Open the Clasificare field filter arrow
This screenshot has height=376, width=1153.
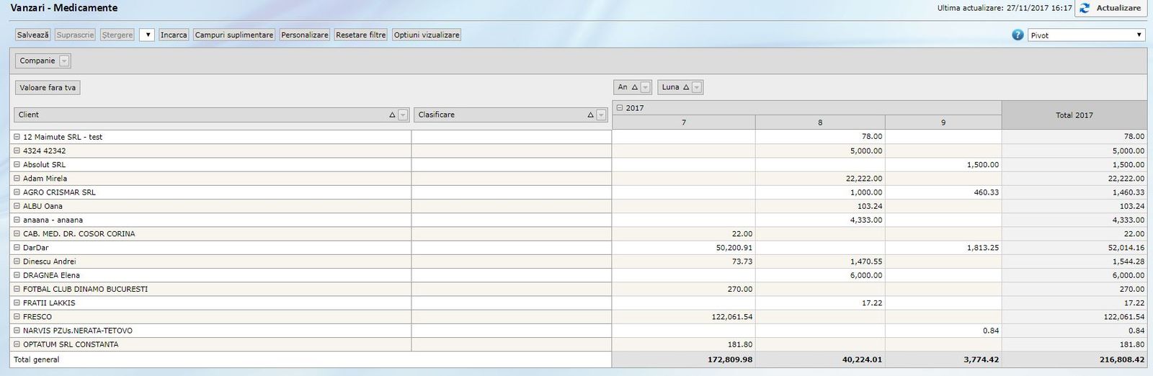pos(601,115)
